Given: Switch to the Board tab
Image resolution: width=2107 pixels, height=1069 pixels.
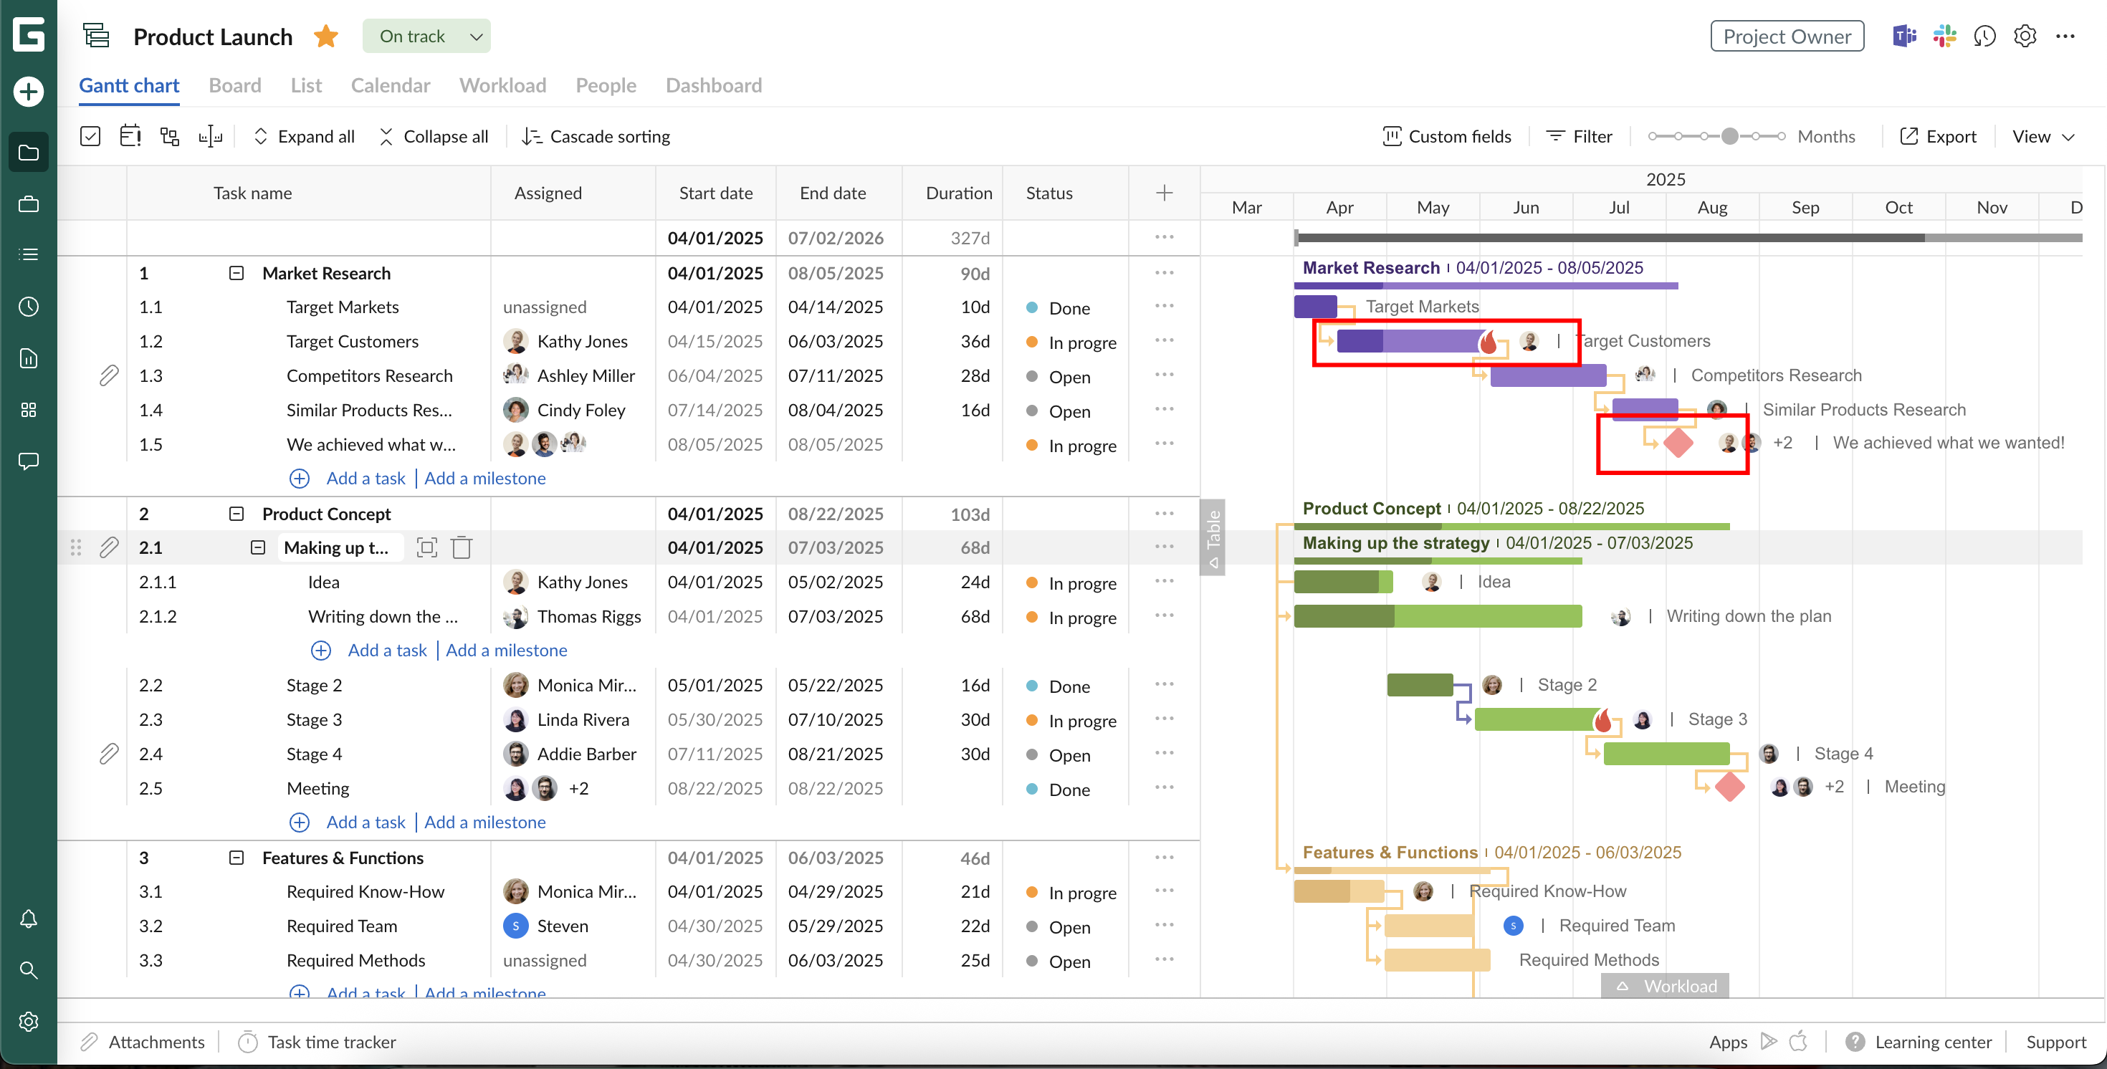Looking at the screenshot, I should [235, 85].
